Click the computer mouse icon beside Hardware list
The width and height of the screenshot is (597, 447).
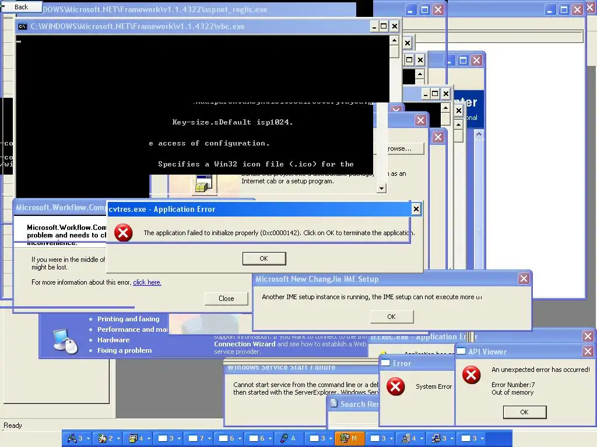pos(65,341)
